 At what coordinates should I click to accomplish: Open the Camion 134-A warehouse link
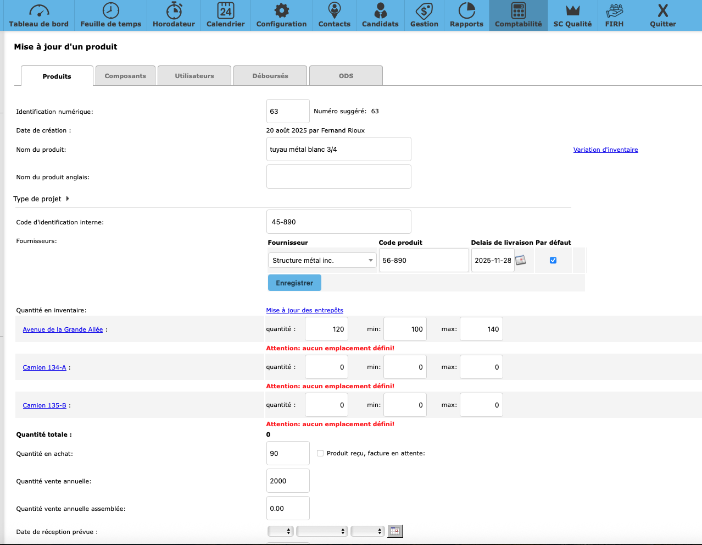point(44,367)
